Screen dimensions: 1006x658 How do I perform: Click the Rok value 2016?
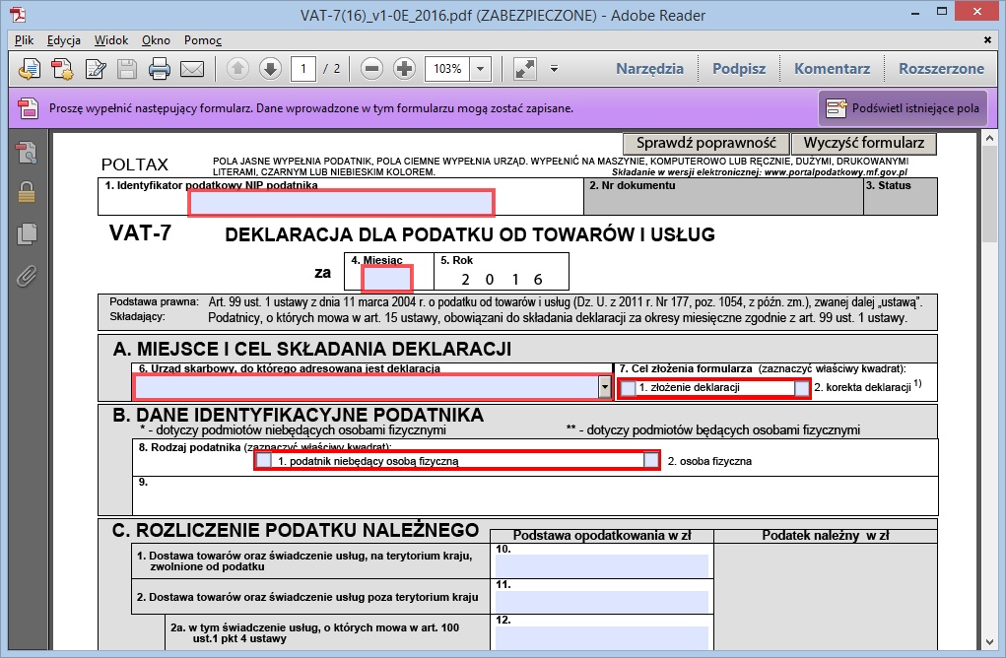tap(502, 279)
